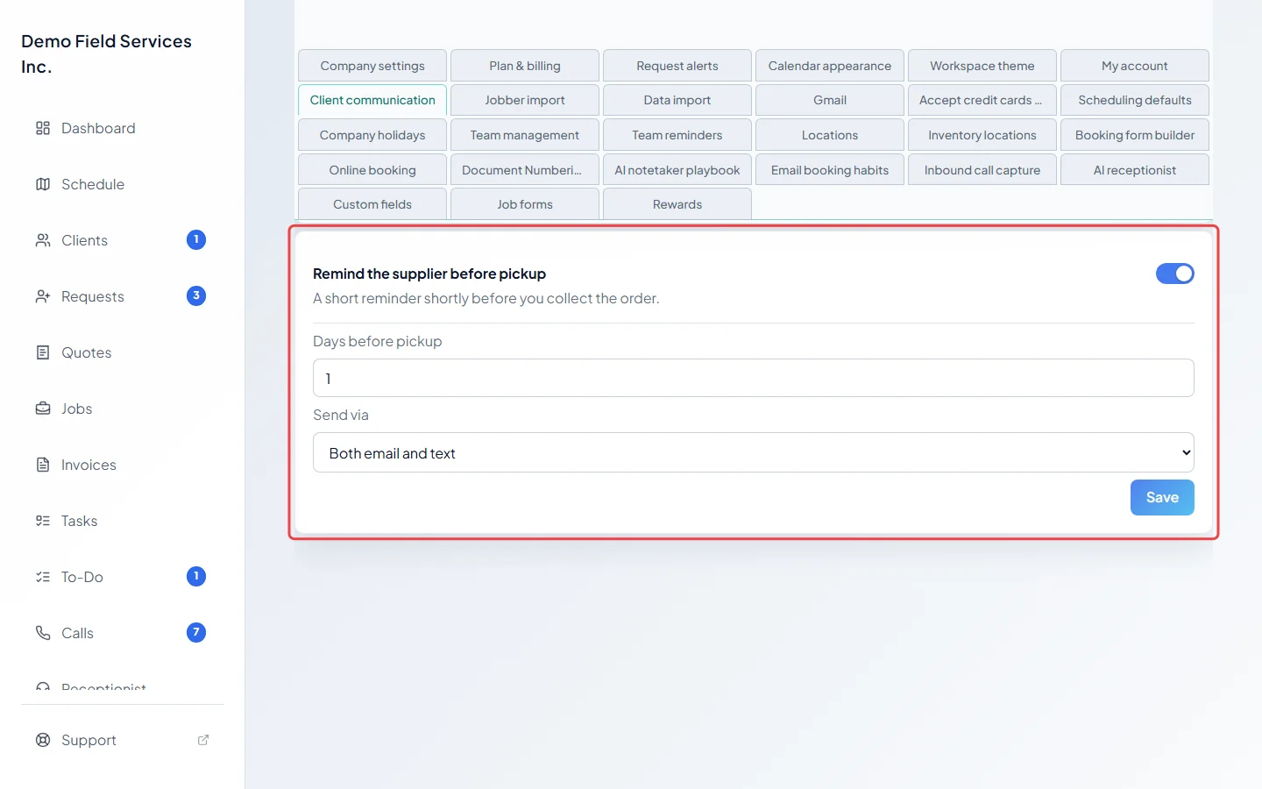Select the Request alerts tab
1262x789 pixels.
pyautogui.click(x=677, y=66)
